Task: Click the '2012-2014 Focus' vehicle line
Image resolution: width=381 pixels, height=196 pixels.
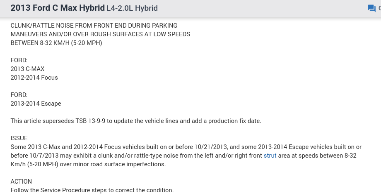Action: tap(34, 78)
